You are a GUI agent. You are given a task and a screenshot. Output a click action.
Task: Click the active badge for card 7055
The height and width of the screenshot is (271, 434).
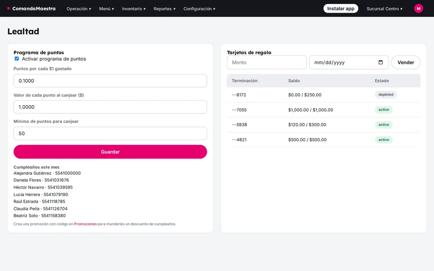pos(384,110)
